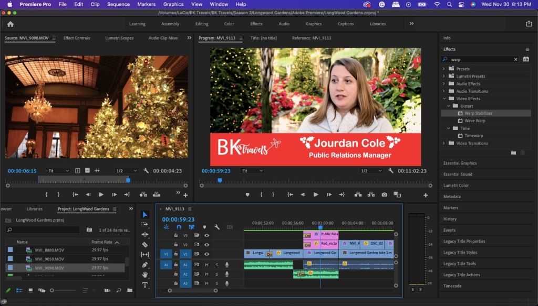Viewport: 538px width, 306px height.
Task: Hide track V3 with eye toggle
Action: coord(206,235)
